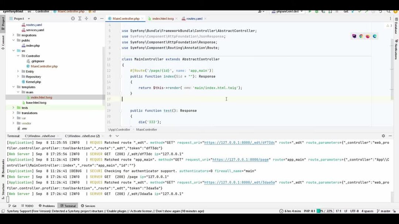Expand the vendor folder
Screen dimensions: 399x224
point(14,123)
